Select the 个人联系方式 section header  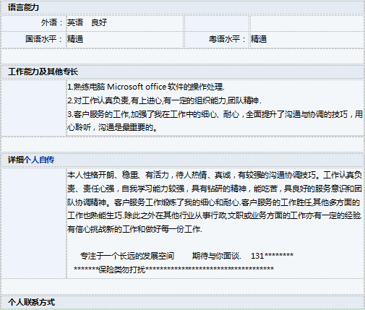coord(31,302)
